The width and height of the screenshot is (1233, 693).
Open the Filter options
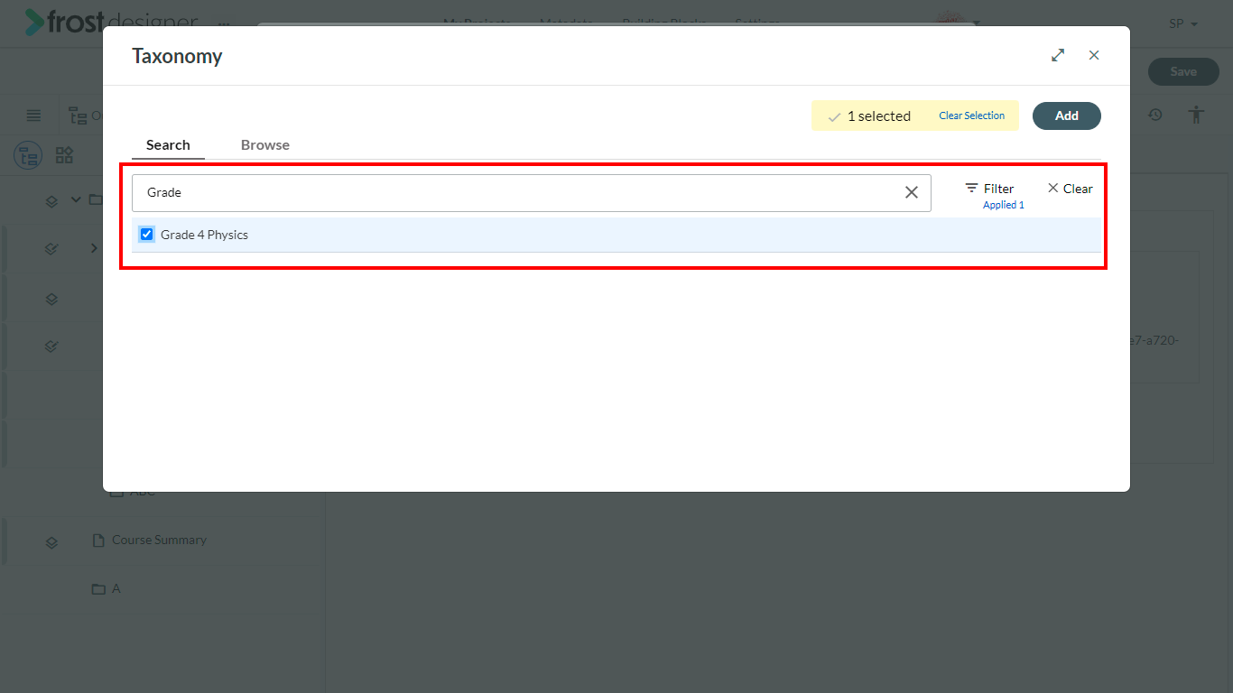pyautogui.click(x=989, y=188)
